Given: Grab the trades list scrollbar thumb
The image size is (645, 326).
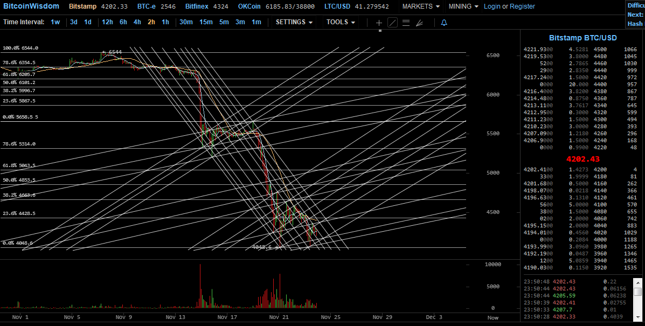Looking at the screenshot, I should [x=637, y=291].
